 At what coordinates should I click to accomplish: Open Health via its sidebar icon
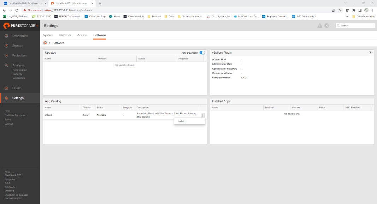pos(6,88)
